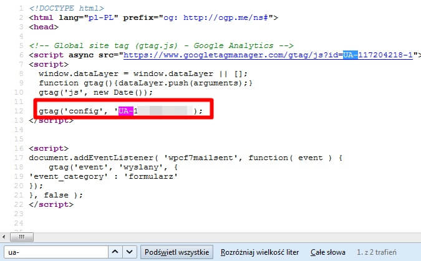Click highlighted 'UA-' match on line 12
Viewport: 421px width, 261px height.
coord(126,111)
